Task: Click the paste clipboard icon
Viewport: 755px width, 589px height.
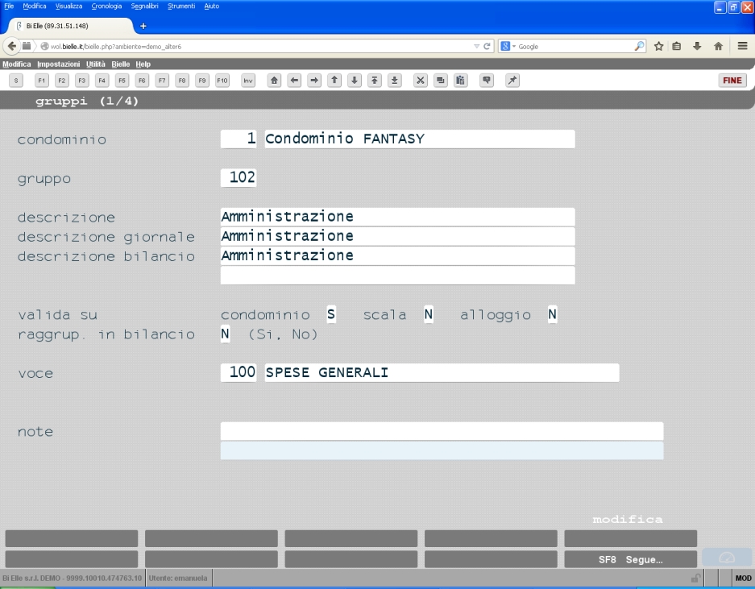Action: (x=460, y=81)
